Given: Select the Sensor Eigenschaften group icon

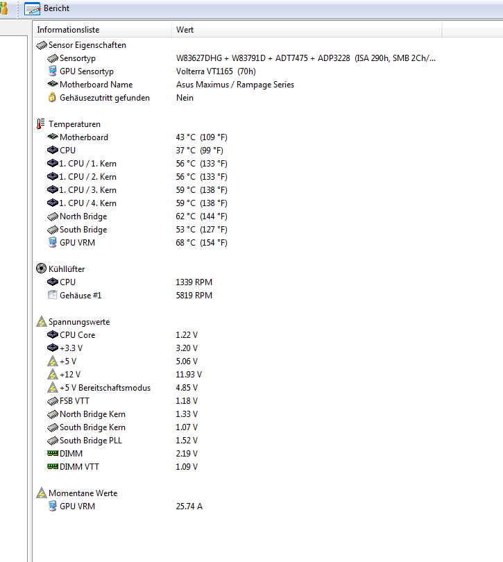Looking at the screenshot, I should coord(42,45).
